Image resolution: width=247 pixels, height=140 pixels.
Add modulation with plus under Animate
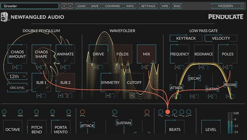pyautogui.click(x=63, y=67)
